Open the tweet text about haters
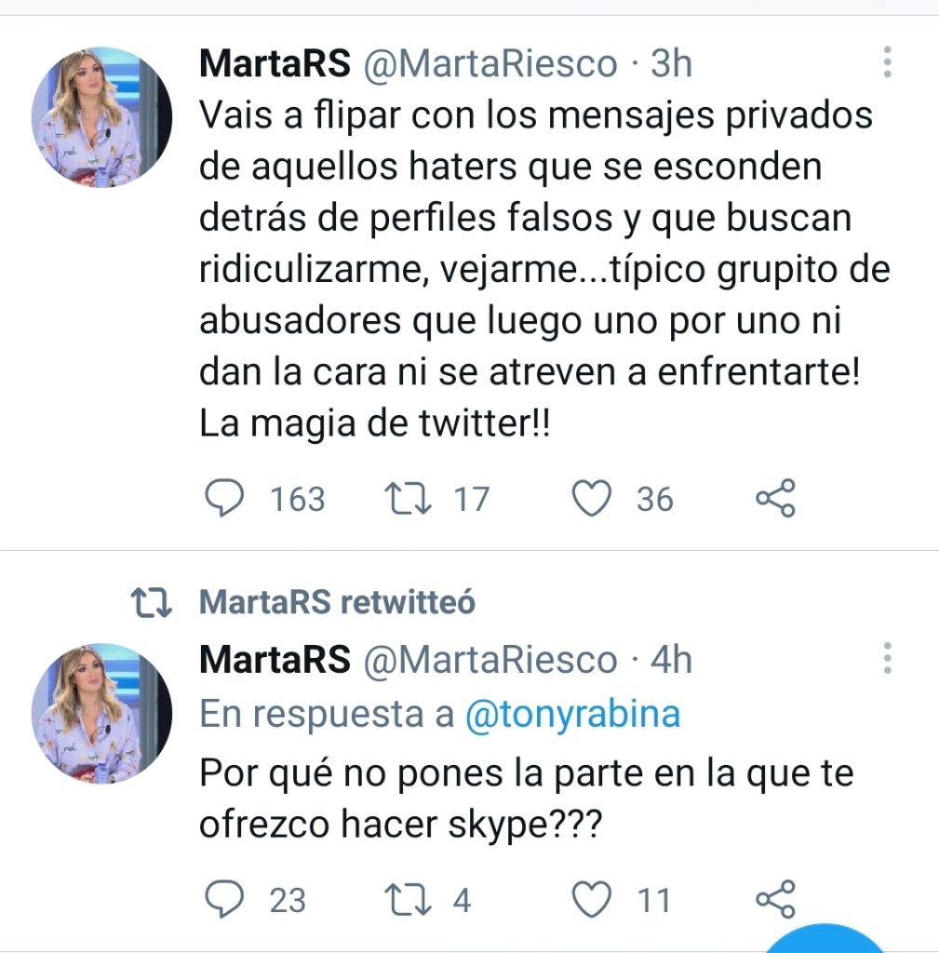939x953 pixels. point(535,269)
